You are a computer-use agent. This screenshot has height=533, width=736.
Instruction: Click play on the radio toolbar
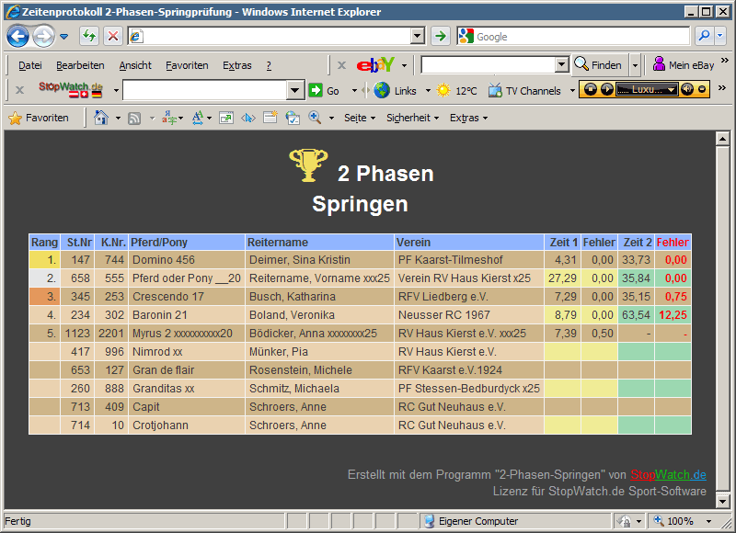click(x=607, y=89)
